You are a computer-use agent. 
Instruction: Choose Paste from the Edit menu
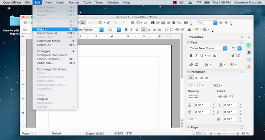[x=55, y=29]
